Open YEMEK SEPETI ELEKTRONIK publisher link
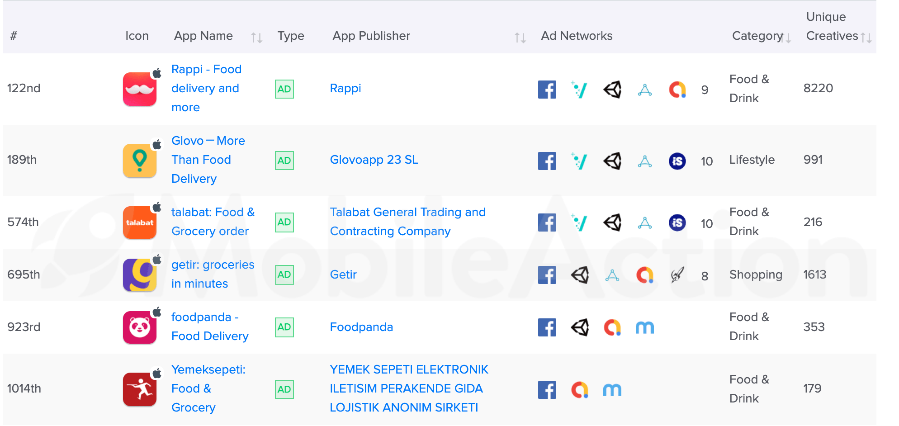 point(409,388)
